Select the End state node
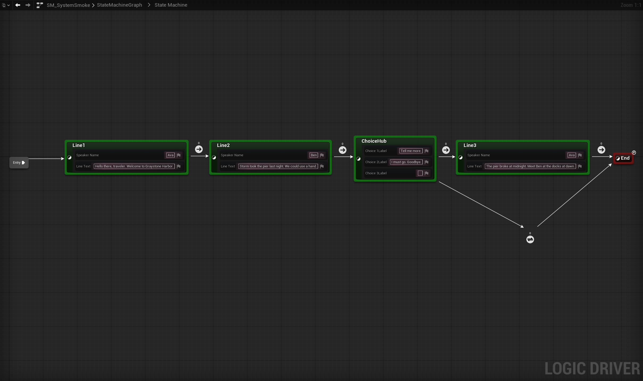The height and width of the screenshot is (381, 643). tap(624, 158)
